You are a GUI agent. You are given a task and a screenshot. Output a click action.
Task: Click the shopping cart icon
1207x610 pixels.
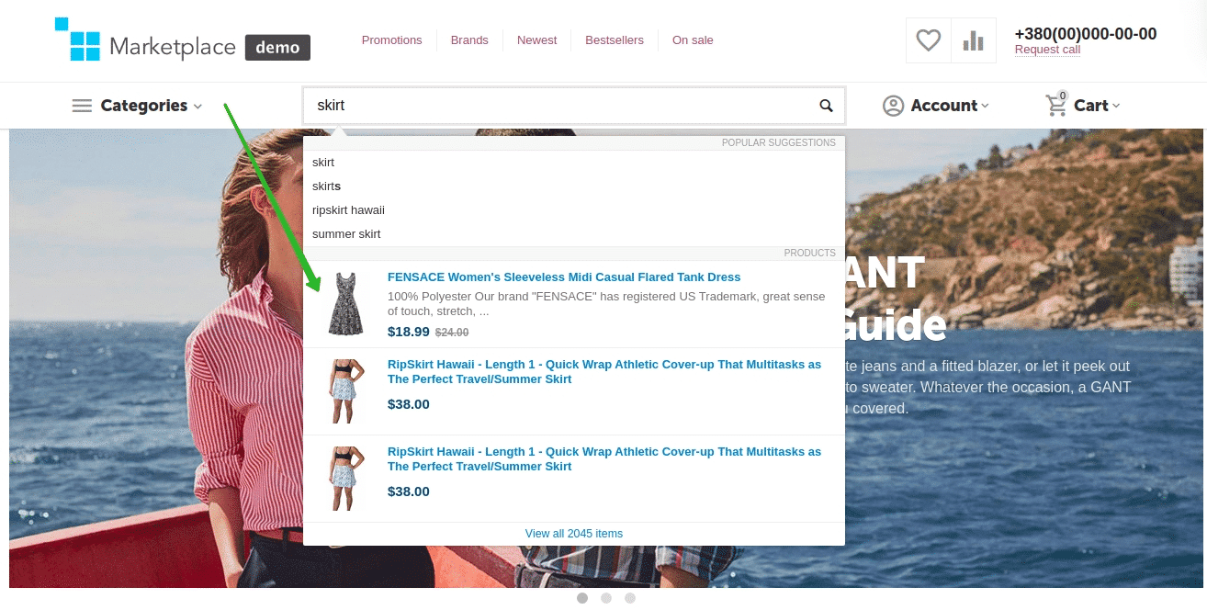(1056, 106)
